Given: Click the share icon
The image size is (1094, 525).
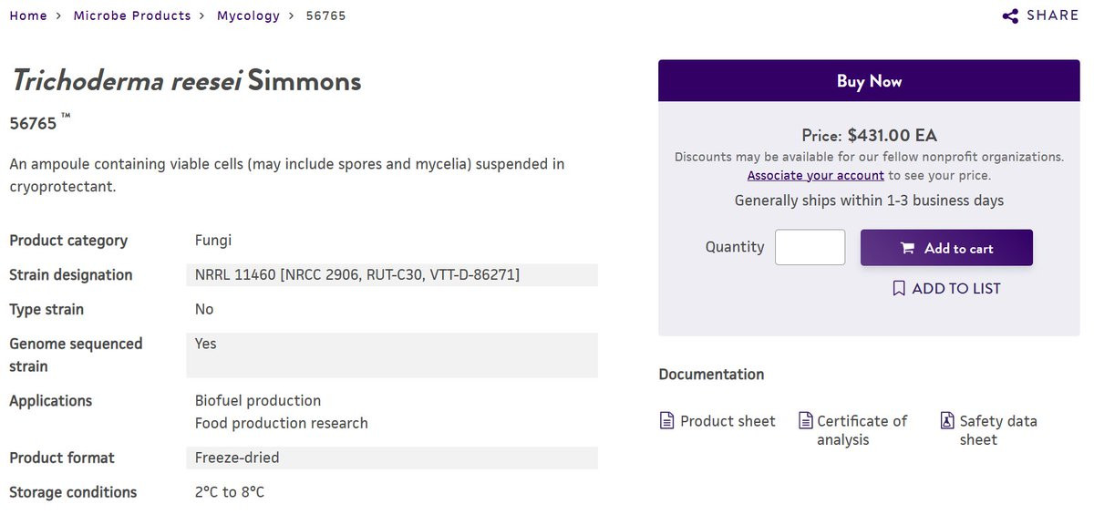Looking at the screenshot, I should pos(1010,15).
